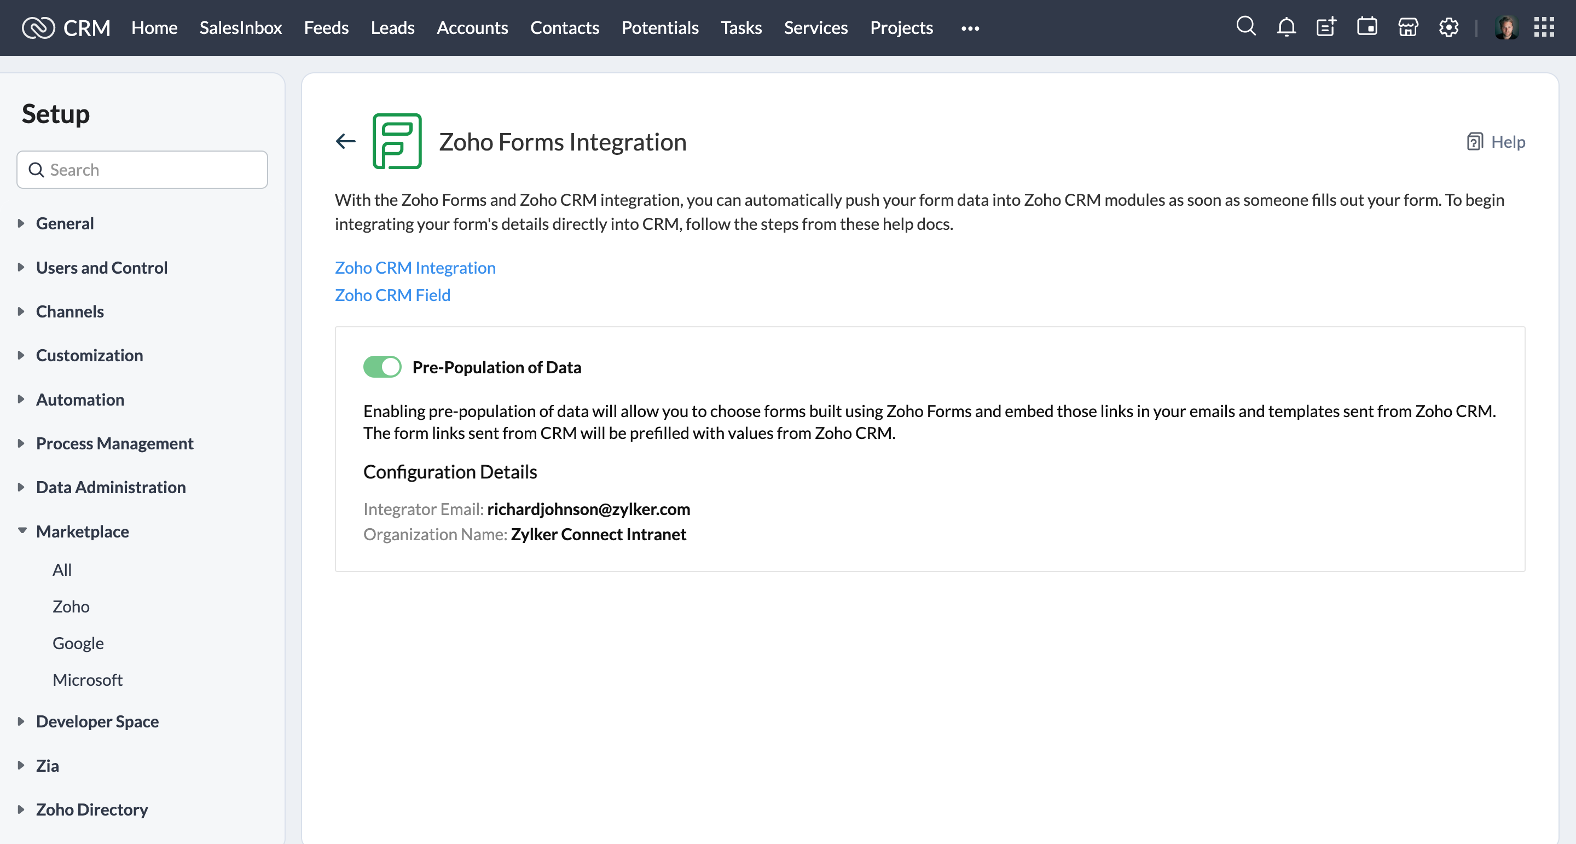Expand the Automation section

click(x=79, y=400)
